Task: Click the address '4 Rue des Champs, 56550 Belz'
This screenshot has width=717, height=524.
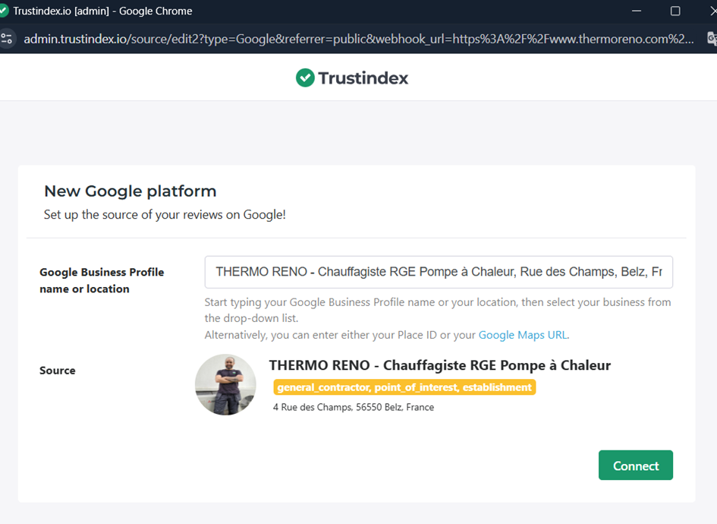Action: click(x=354, y=407)
